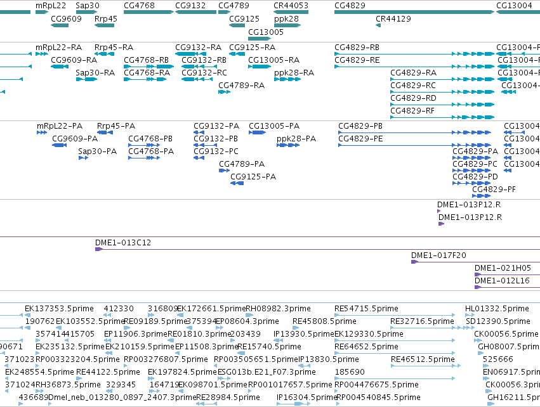The width and height of the screenshot is (540, 407).
Task: Click EST HL01332.5prime
Action: [x=470, y=315]
